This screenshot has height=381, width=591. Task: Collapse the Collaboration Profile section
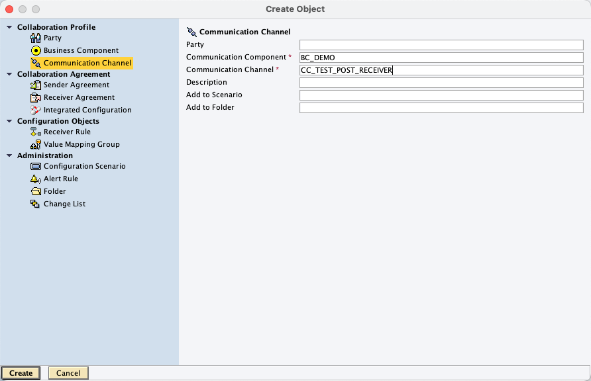[x=9, y=27]
